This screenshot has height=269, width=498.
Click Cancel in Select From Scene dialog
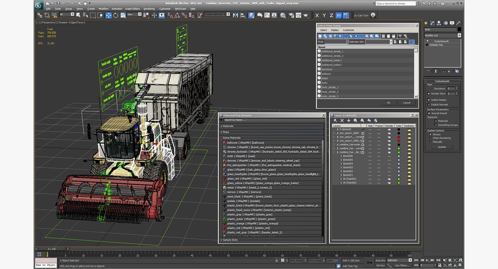(x=406, y=103)
